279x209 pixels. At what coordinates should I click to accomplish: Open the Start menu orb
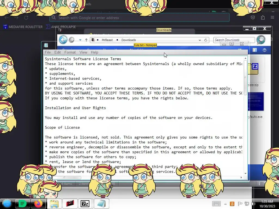tap(7, 204)
